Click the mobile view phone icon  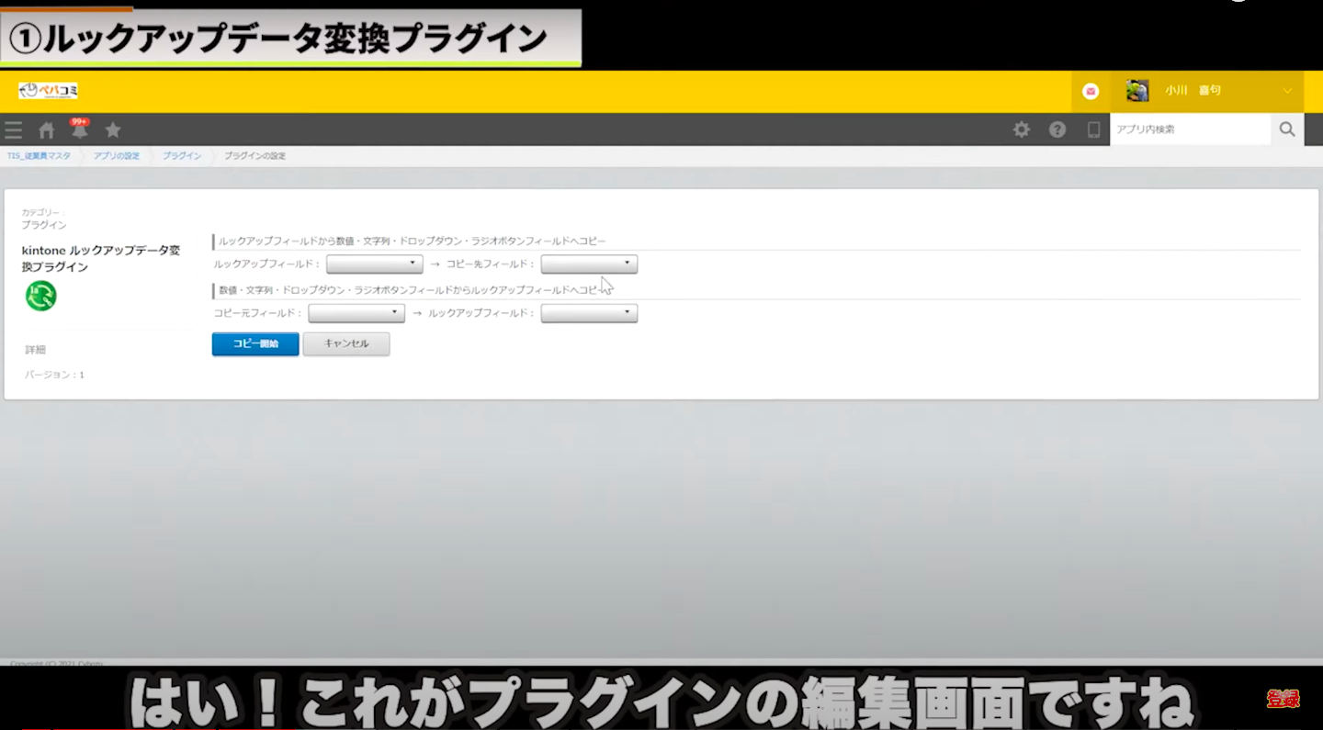pos(1093,130)
